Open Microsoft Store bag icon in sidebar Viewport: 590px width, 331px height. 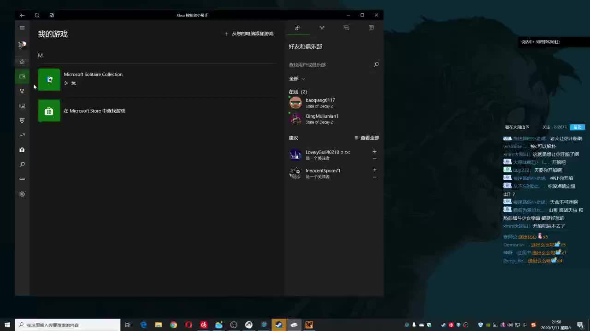pyautogui.click(x=22, y=150)
